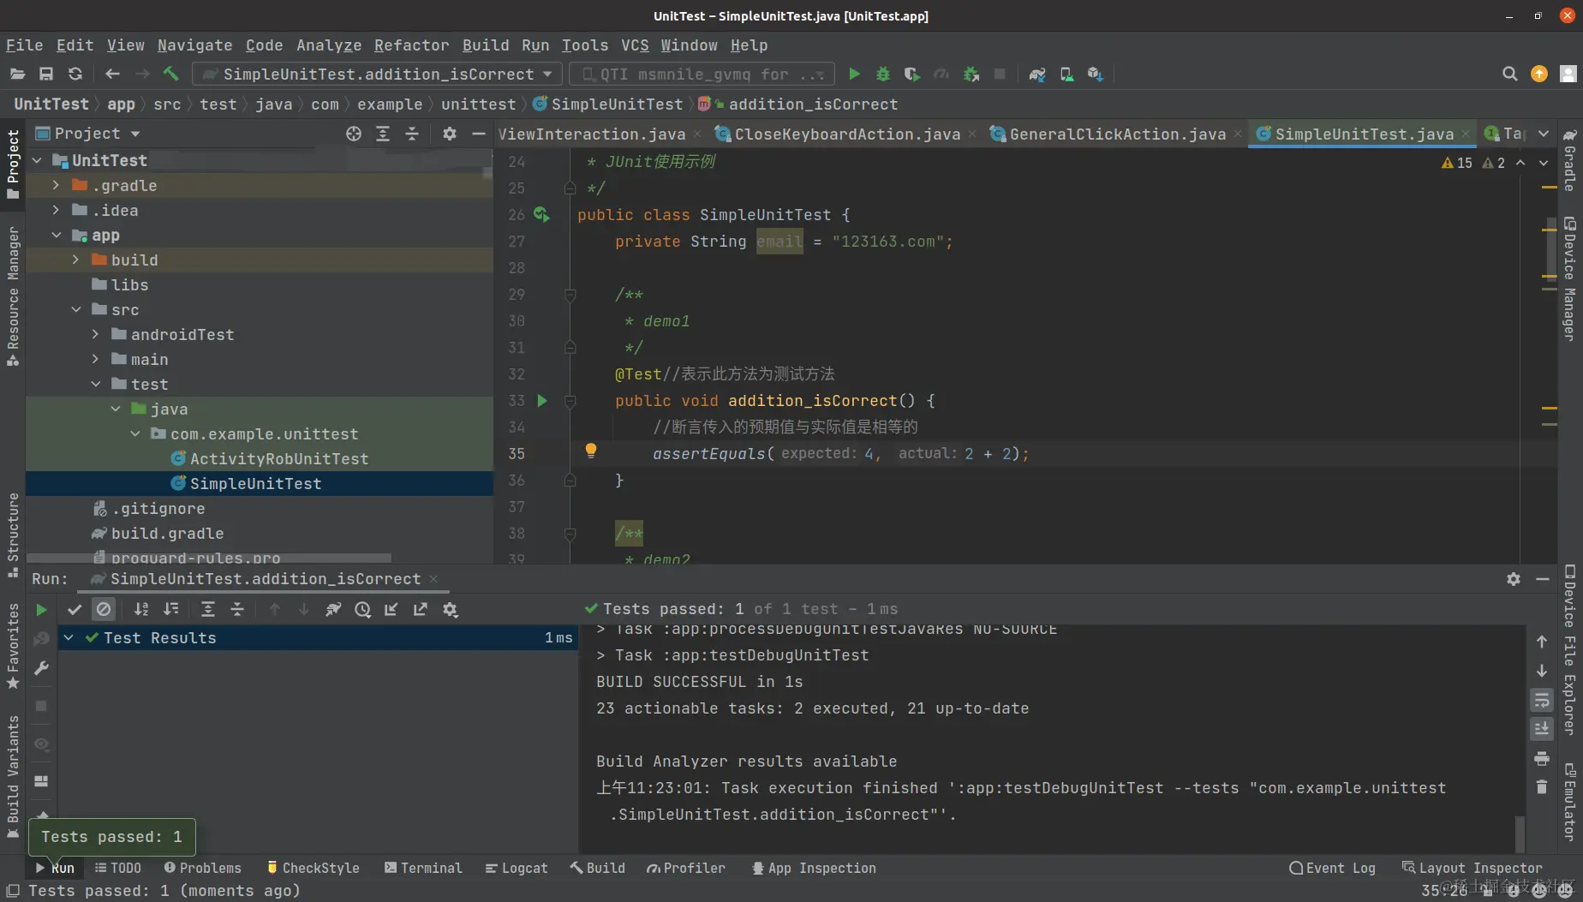Switch to the GeneralClickAction.java editor tab

point(1116,134)
